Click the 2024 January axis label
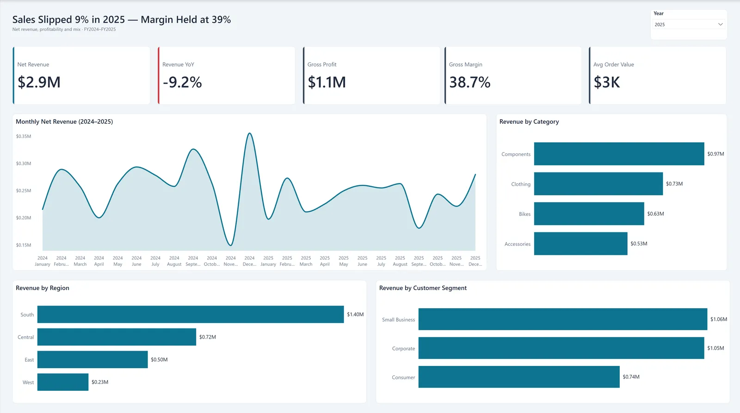This screenshot has height=413, width=740. (x=43, y=261)
